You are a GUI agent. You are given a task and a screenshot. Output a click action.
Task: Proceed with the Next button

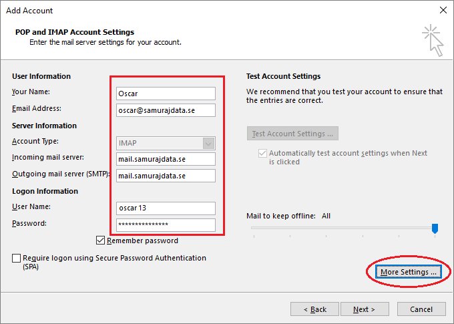(x=365, y=309)
